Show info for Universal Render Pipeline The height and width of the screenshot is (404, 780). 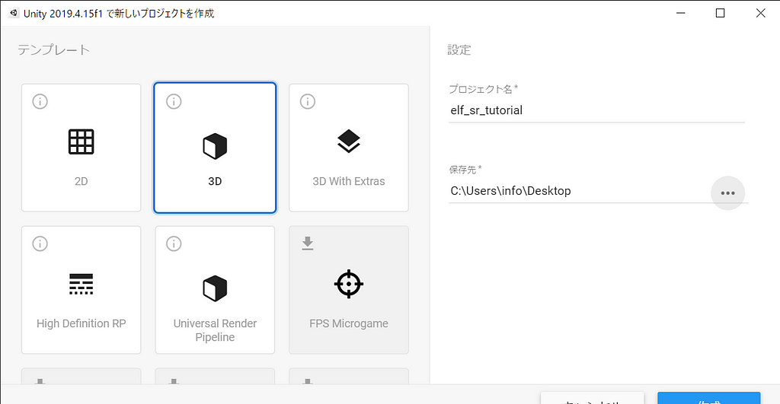174,243
